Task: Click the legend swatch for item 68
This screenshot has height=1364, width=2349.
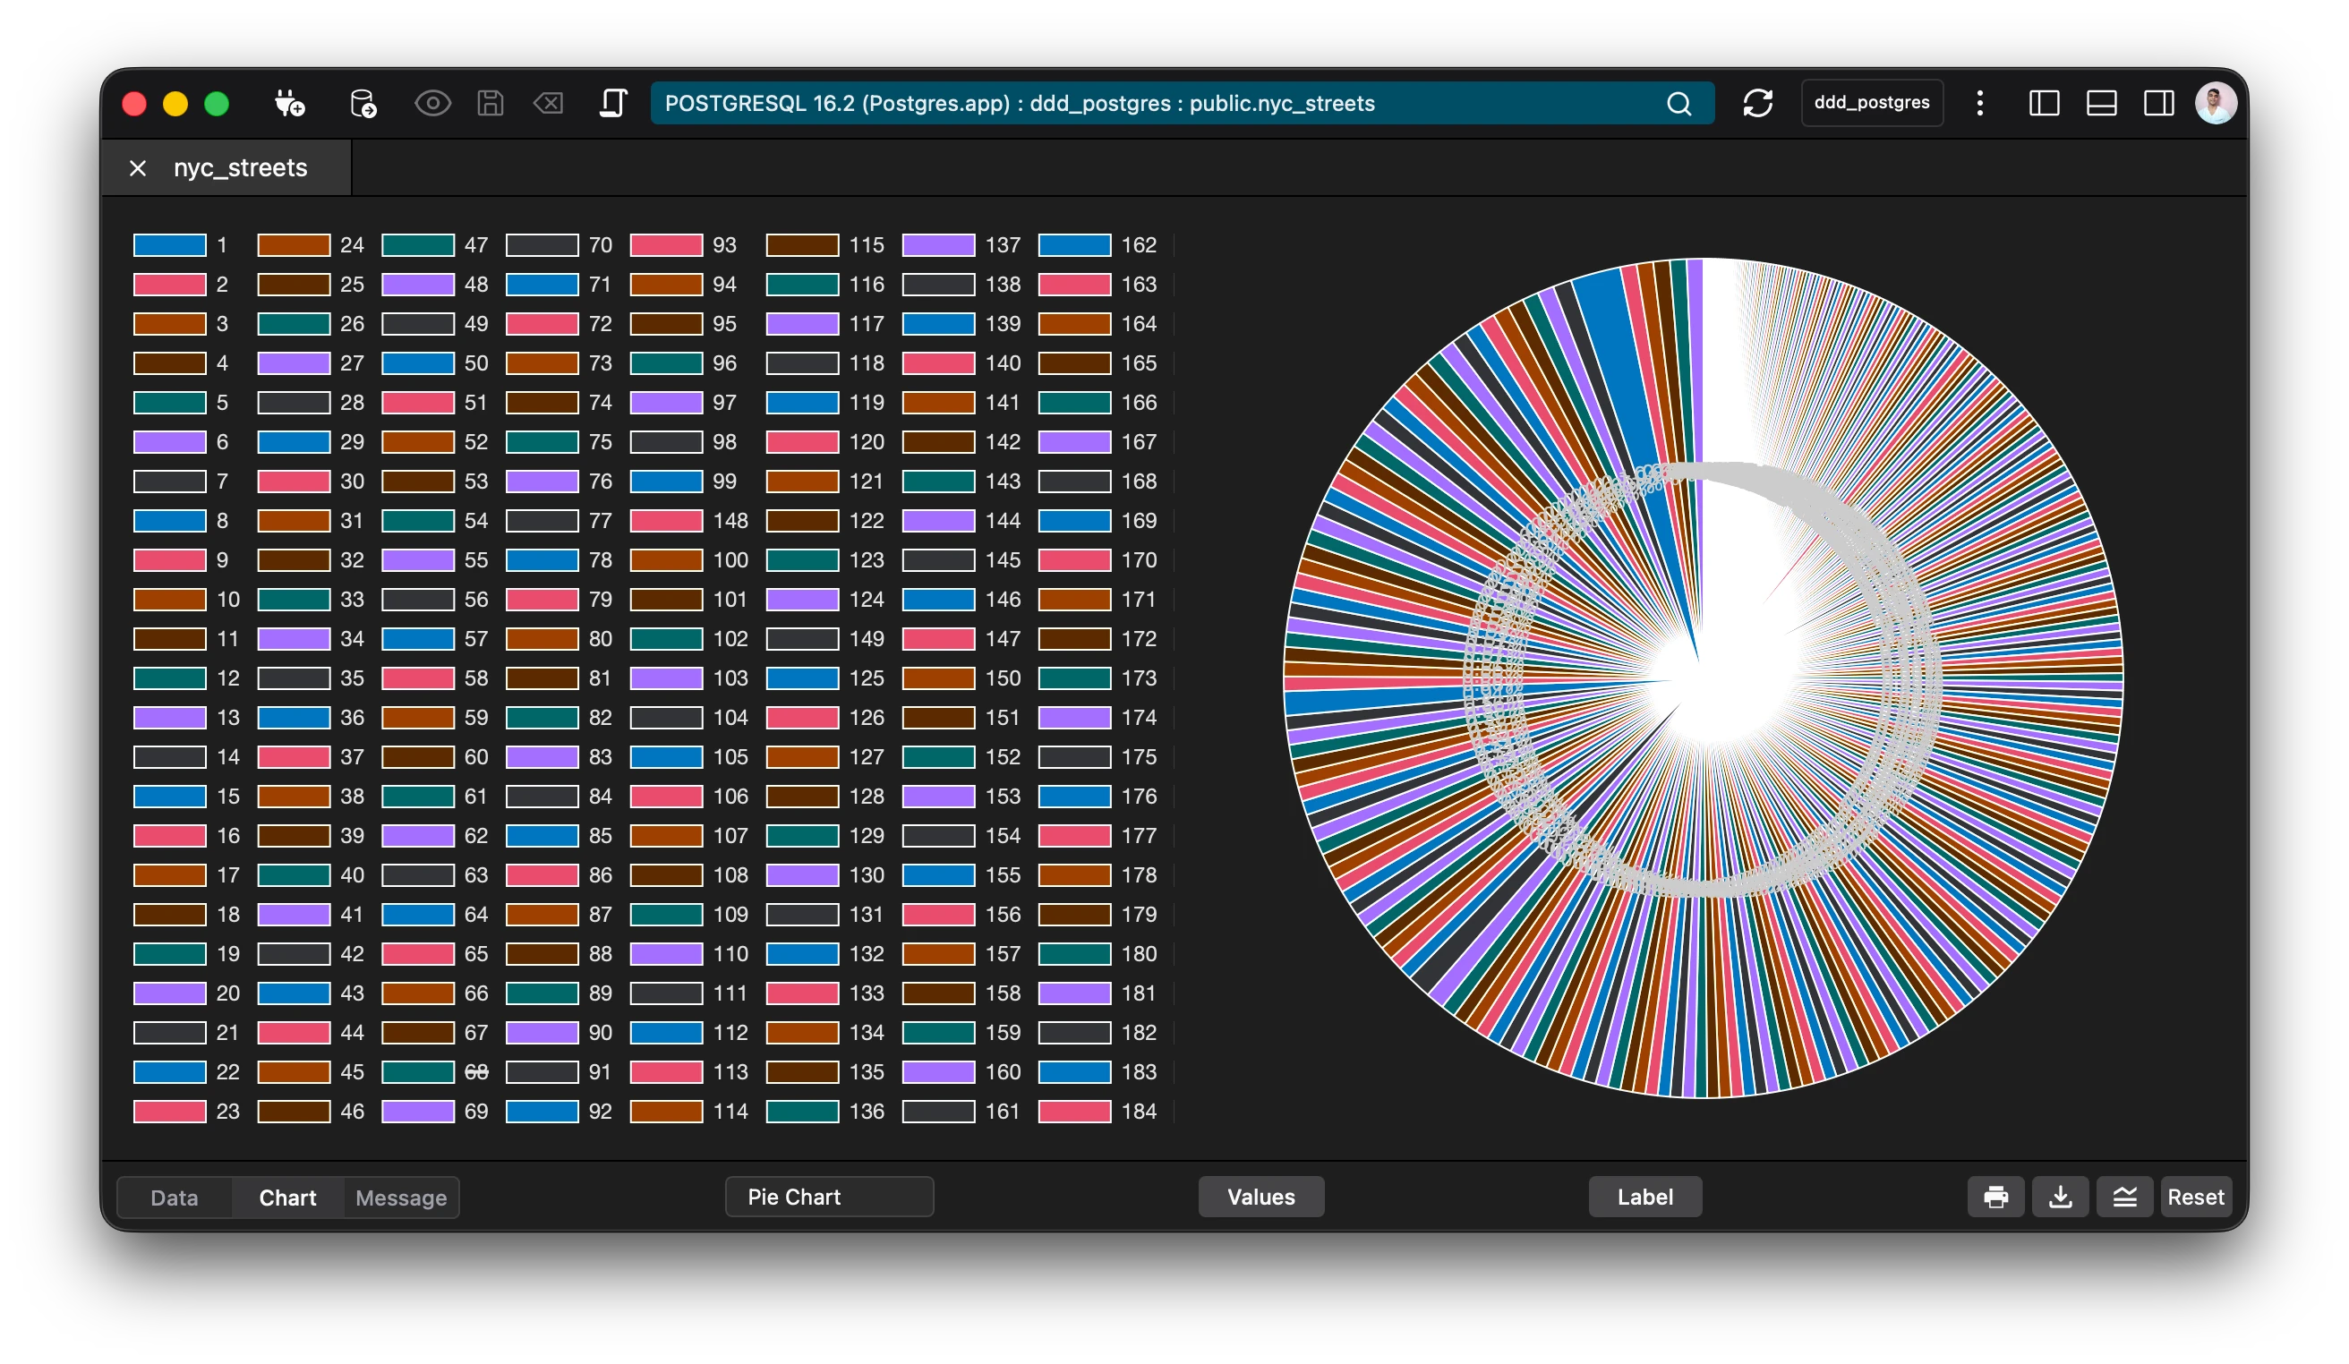Action: (x=417, y=1072)
